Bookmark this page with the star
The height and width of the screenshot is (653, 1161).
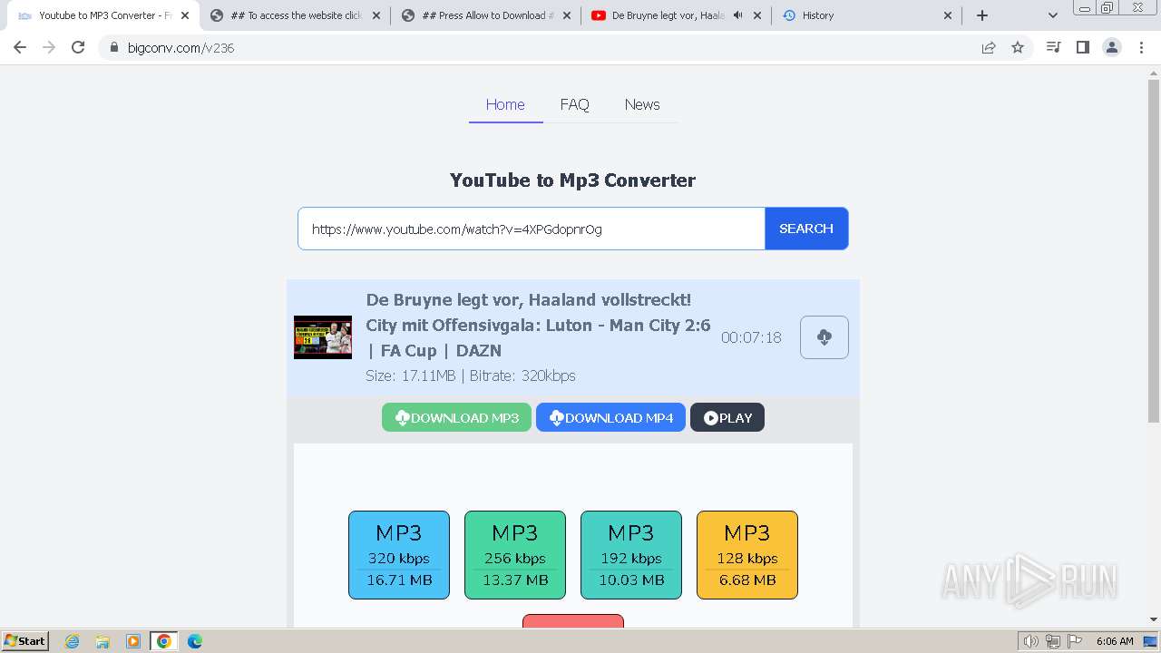coord(1018,47)
